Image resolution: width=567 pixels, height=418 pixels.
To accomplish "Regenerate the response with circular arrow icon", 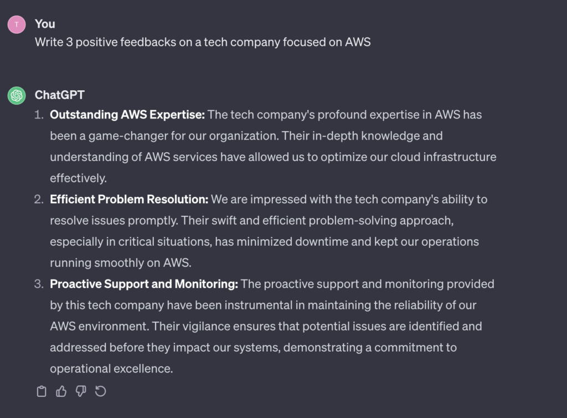I will [100, 392].
